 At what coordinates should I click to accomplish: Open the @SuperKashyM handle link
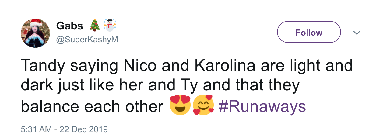coord(87,40)
